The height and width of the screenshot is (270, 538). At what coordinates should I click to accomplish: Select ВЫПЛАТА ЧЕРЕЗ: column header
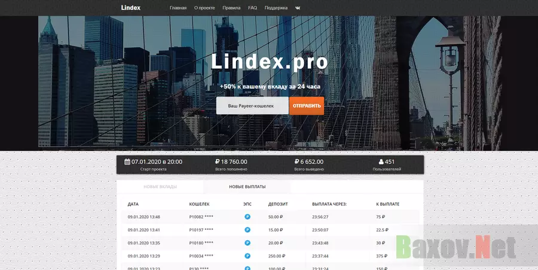[329, 204]
